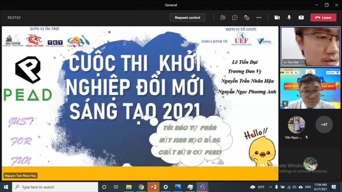Select the second presenter video tile
The height and width of the screenshot is (192, 342).
coord(310,88)
